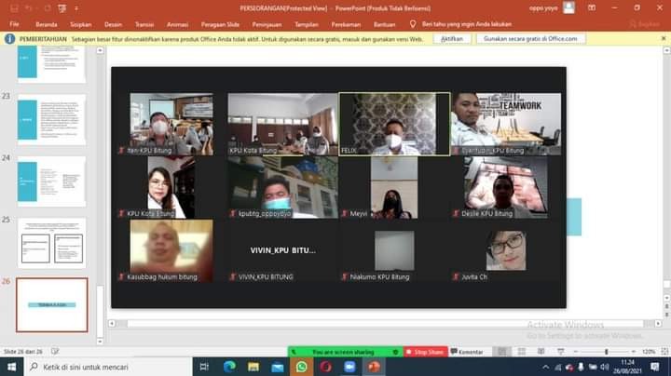Select slide 23 thumbnail in slide panel

point(51,120)
